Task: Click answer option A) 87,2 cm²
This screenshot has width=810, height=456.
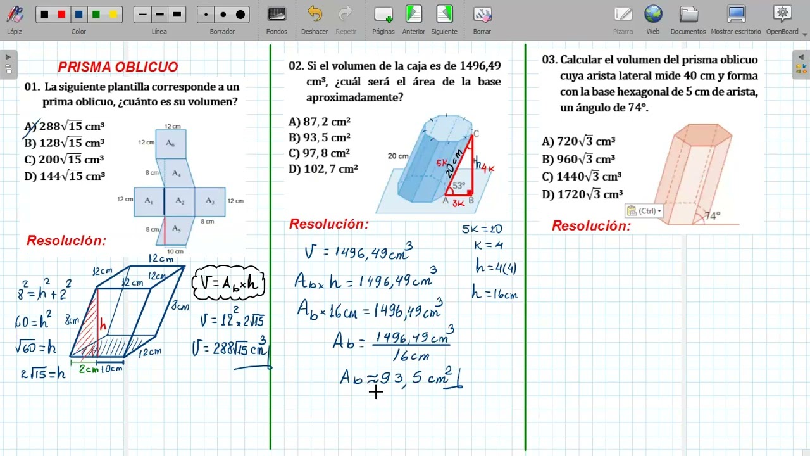Action: click(x=320, y=122)
